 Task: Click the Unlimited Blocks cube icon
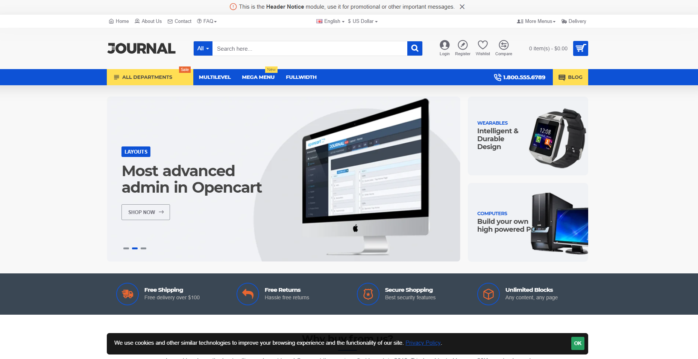(489, 294)
